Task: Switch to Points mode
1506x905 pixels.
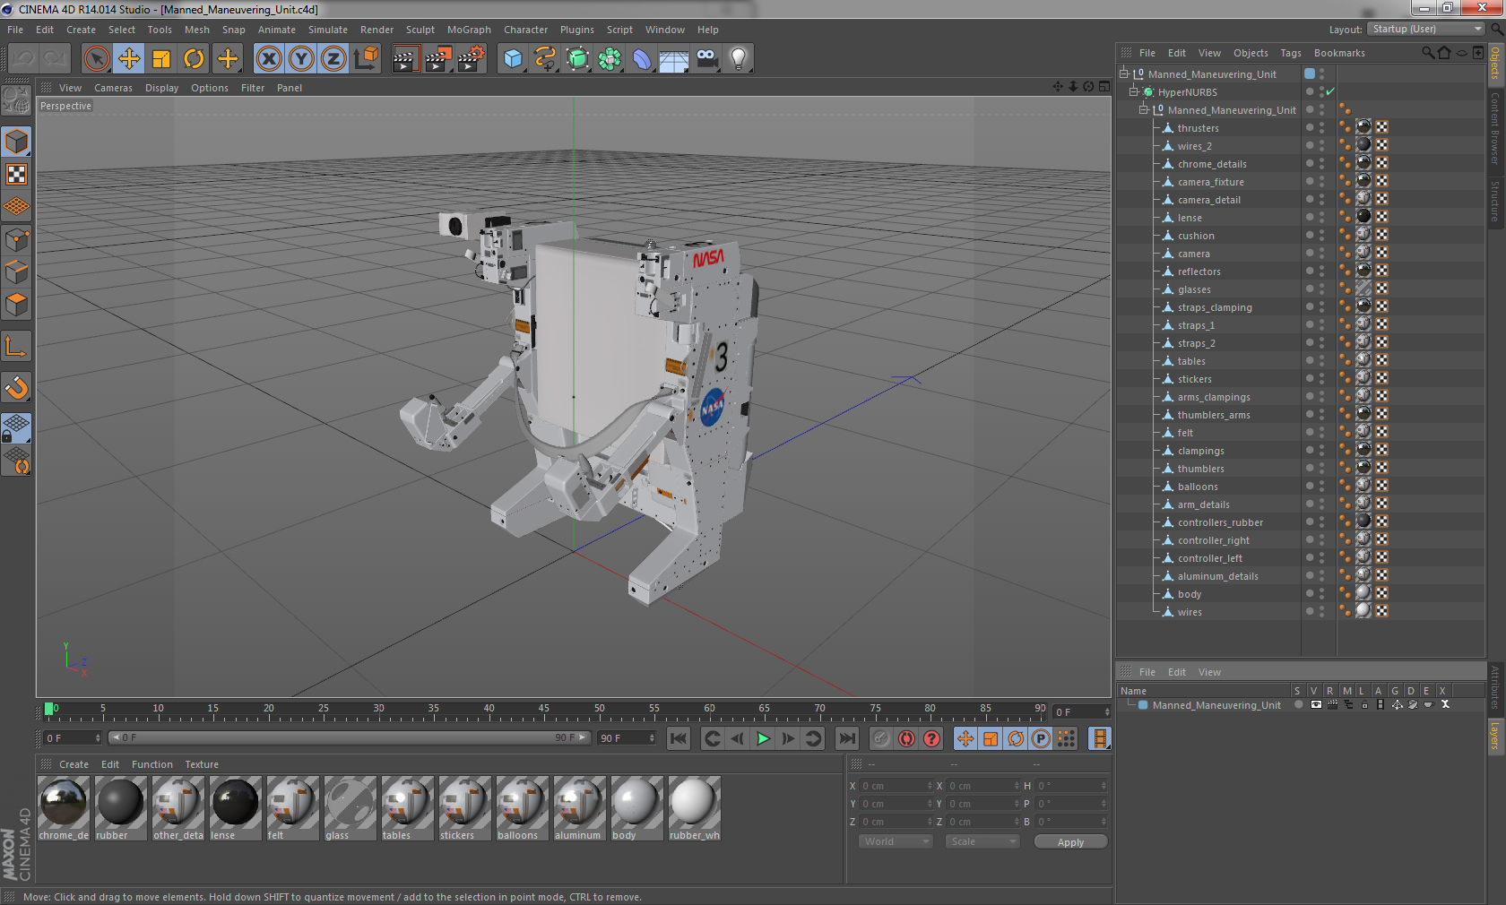Action: click(17, 239)
